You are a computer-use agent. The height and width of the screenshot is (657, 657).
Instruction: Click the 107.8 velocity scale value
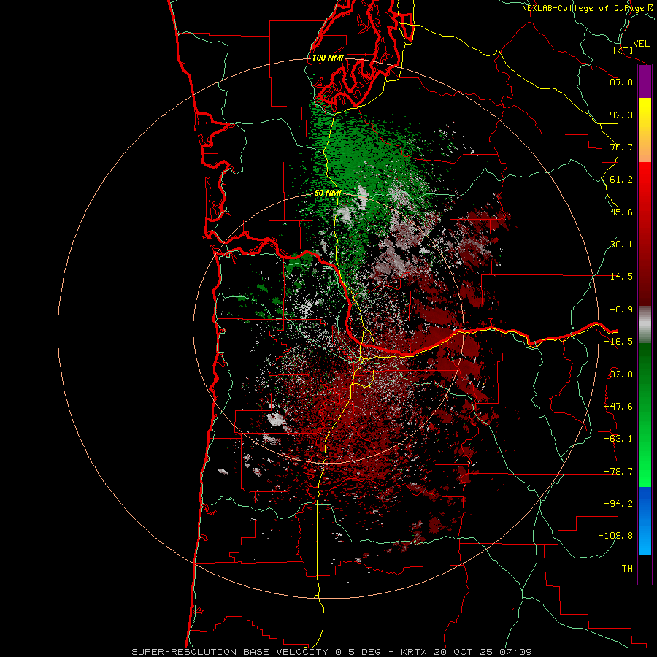point(618,82)
